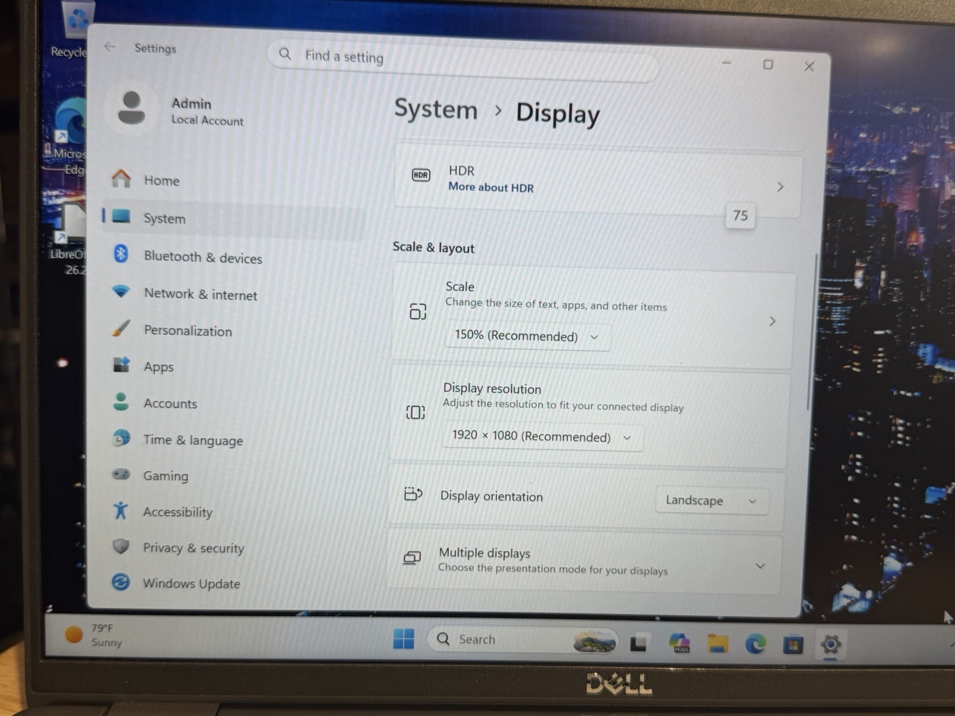The width and height of the screenshot is (955, 716).
Task: Open File Explorer from the taskbar
Action: [x=717, y=643]
